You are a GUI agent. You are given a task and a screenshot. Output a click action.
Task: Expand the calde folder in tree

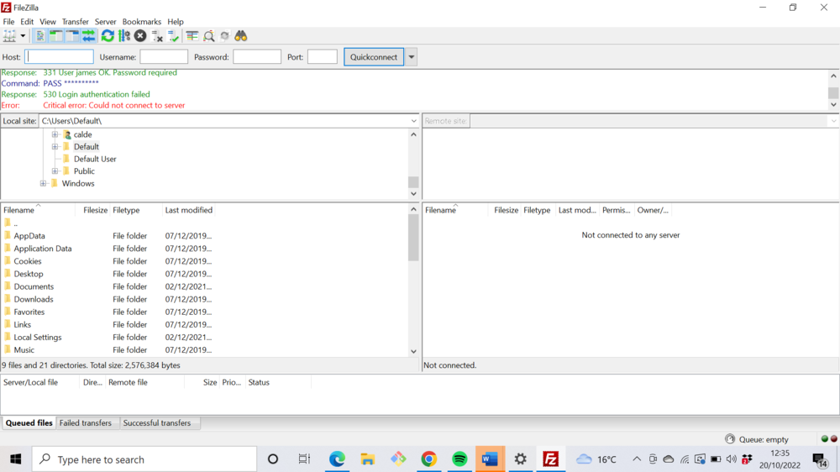pos(55,134)
